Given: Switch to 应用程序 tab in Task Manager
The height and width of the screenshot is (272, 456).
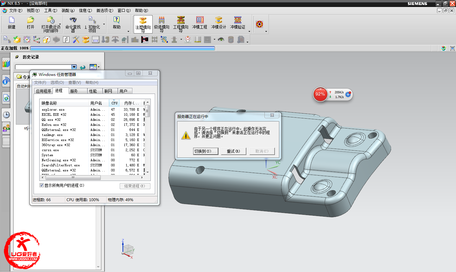Looking at the screenshot, I should [x=43, y=91].
